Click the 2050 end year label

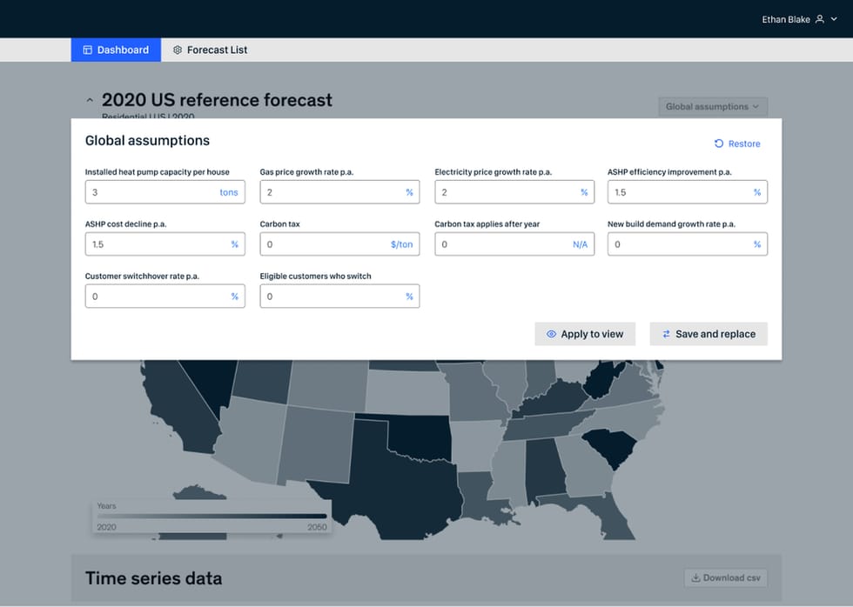pyautogui.click(x=317, y=527)
